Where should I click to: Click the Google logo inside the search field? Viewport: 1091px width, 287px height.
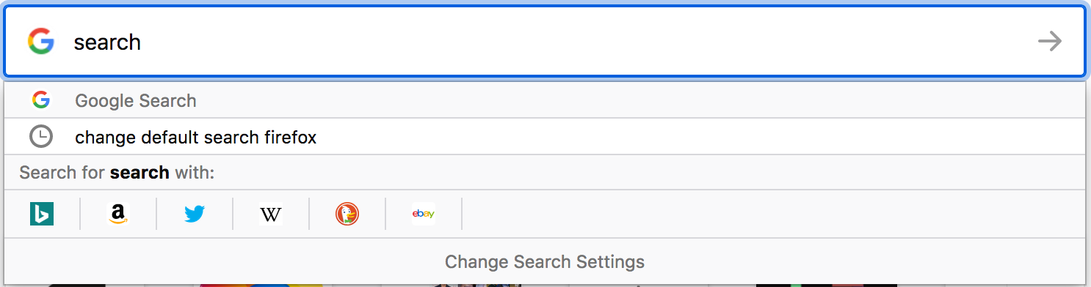pyautogui.click(x=41, y=42)
